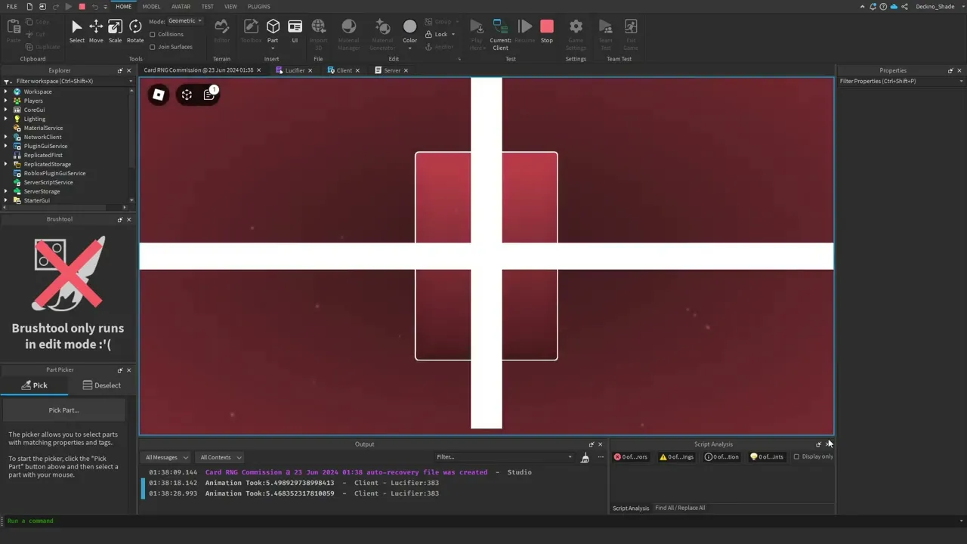Toggle information filter in Script Analysis
This screenshot has height=544, width=967.
point(721,456)
